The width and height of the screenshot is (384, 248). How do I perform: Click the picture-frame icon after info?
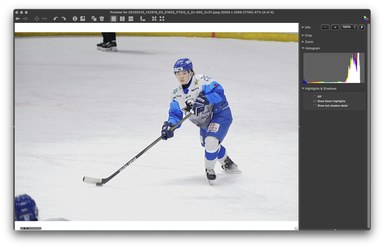pyautogui.click(x=83, y=19)
